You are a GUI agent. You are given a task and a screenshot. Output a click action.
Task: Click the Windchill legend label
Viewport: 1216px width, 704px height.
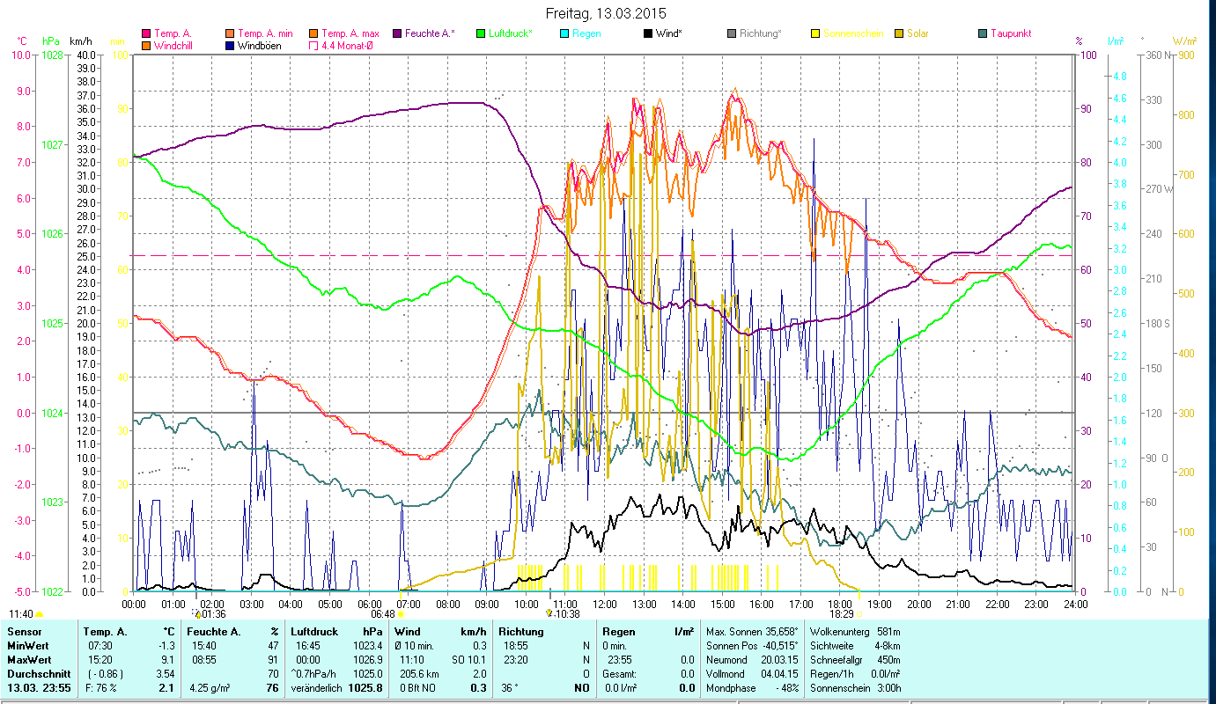click(x=175, y=46)
